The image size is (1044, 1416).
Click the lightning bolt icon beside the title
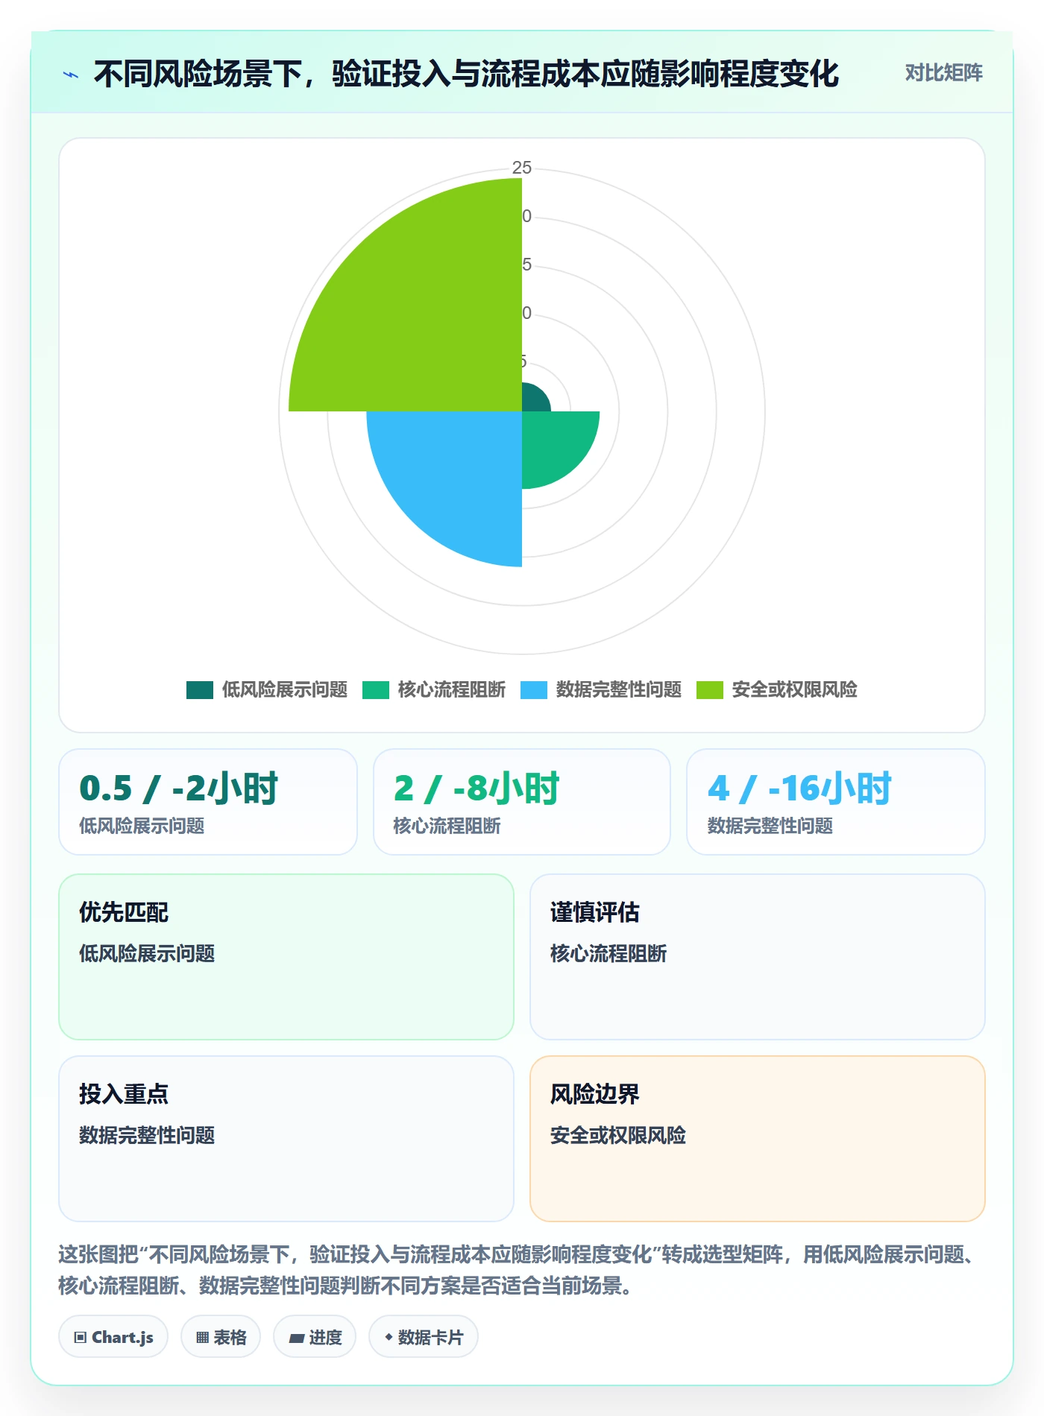(71, 75)
